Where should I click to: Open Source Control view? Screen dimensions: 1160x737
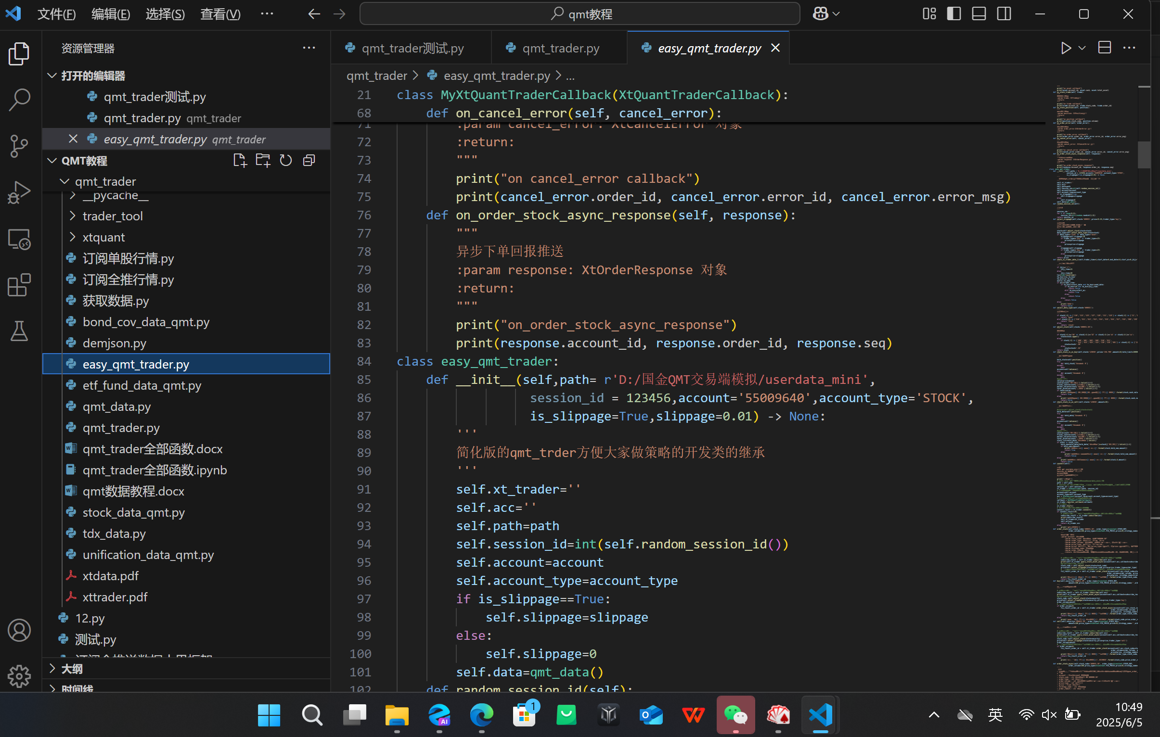tap(19, 145)
